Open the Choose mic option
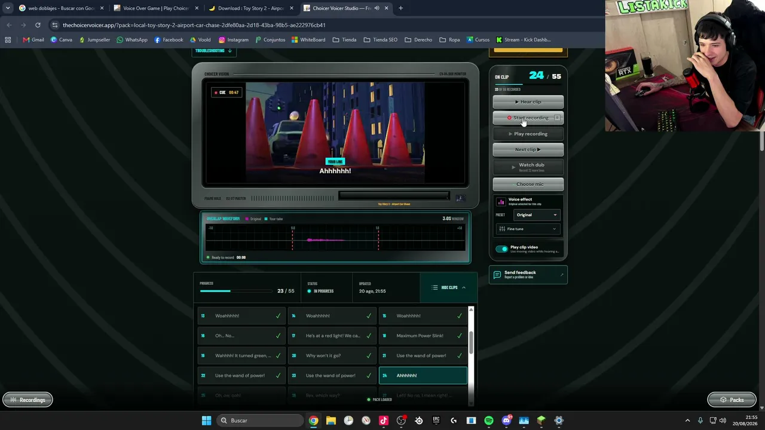 click(x=528, y=184)
